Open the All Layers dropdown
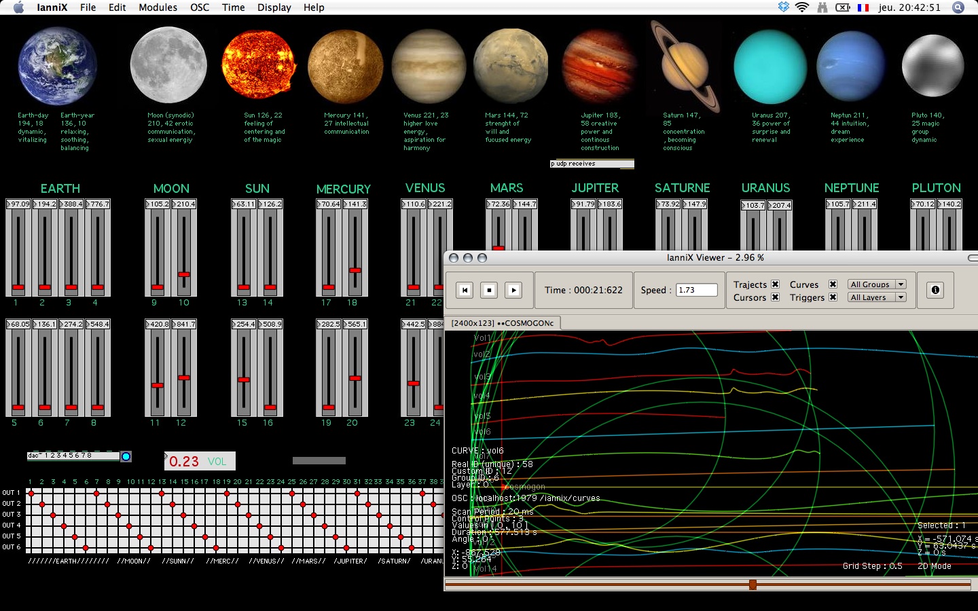The image size is (978, 611). pyautogui.click(x=877, y=297)
